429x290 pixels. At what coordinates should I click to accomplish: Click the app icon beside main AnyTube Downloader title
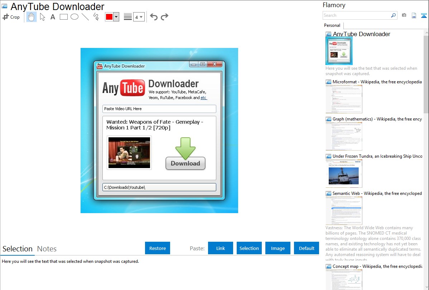4,6
